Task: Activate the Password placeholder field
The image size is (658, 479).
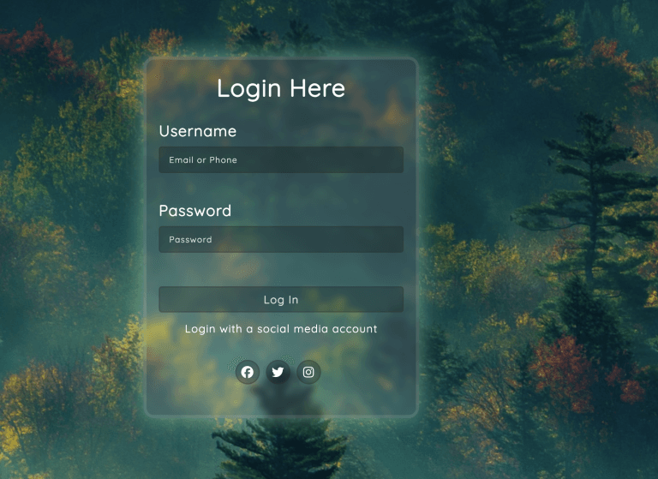Action: [281, 239]
